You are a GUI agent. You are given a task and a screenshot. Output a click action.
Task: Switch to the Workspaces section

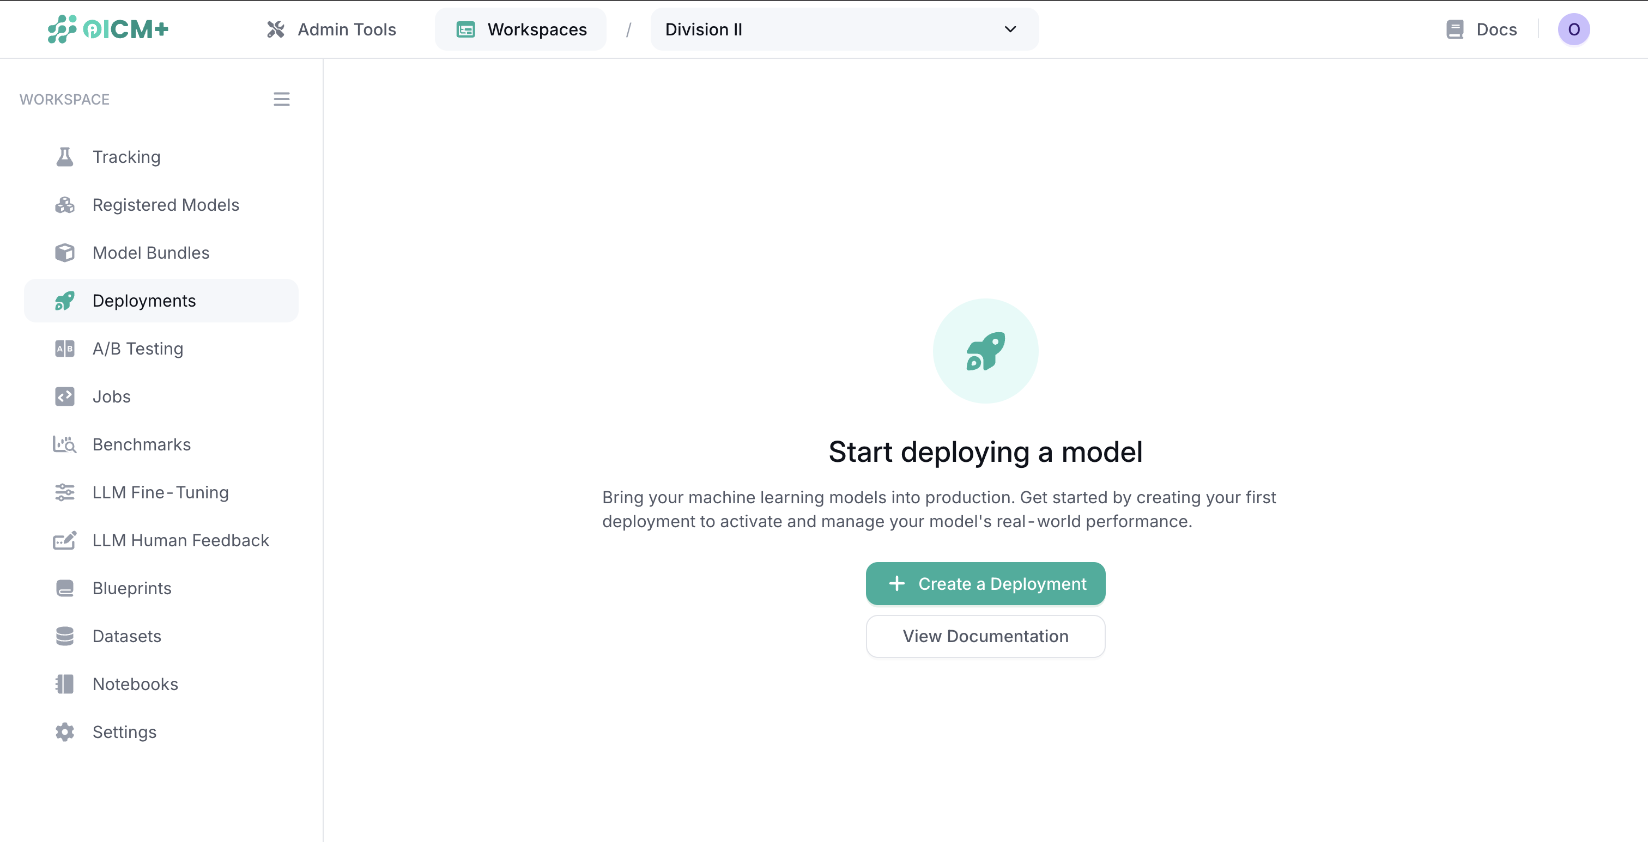[x=520, y=29]
